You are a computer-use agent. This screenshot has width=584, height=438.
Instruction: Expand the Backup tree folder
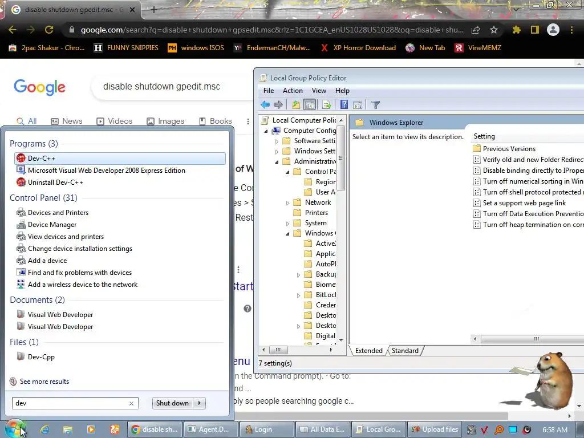tap(298, 275)
